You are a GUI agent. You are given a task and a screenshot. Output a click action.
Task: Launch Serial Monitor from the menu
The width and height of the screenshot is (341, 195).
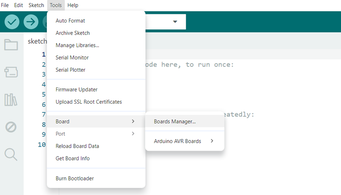pos(96,58)
